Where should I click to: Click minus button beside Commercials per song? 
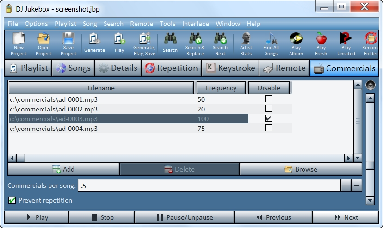(x=357, y=185)
